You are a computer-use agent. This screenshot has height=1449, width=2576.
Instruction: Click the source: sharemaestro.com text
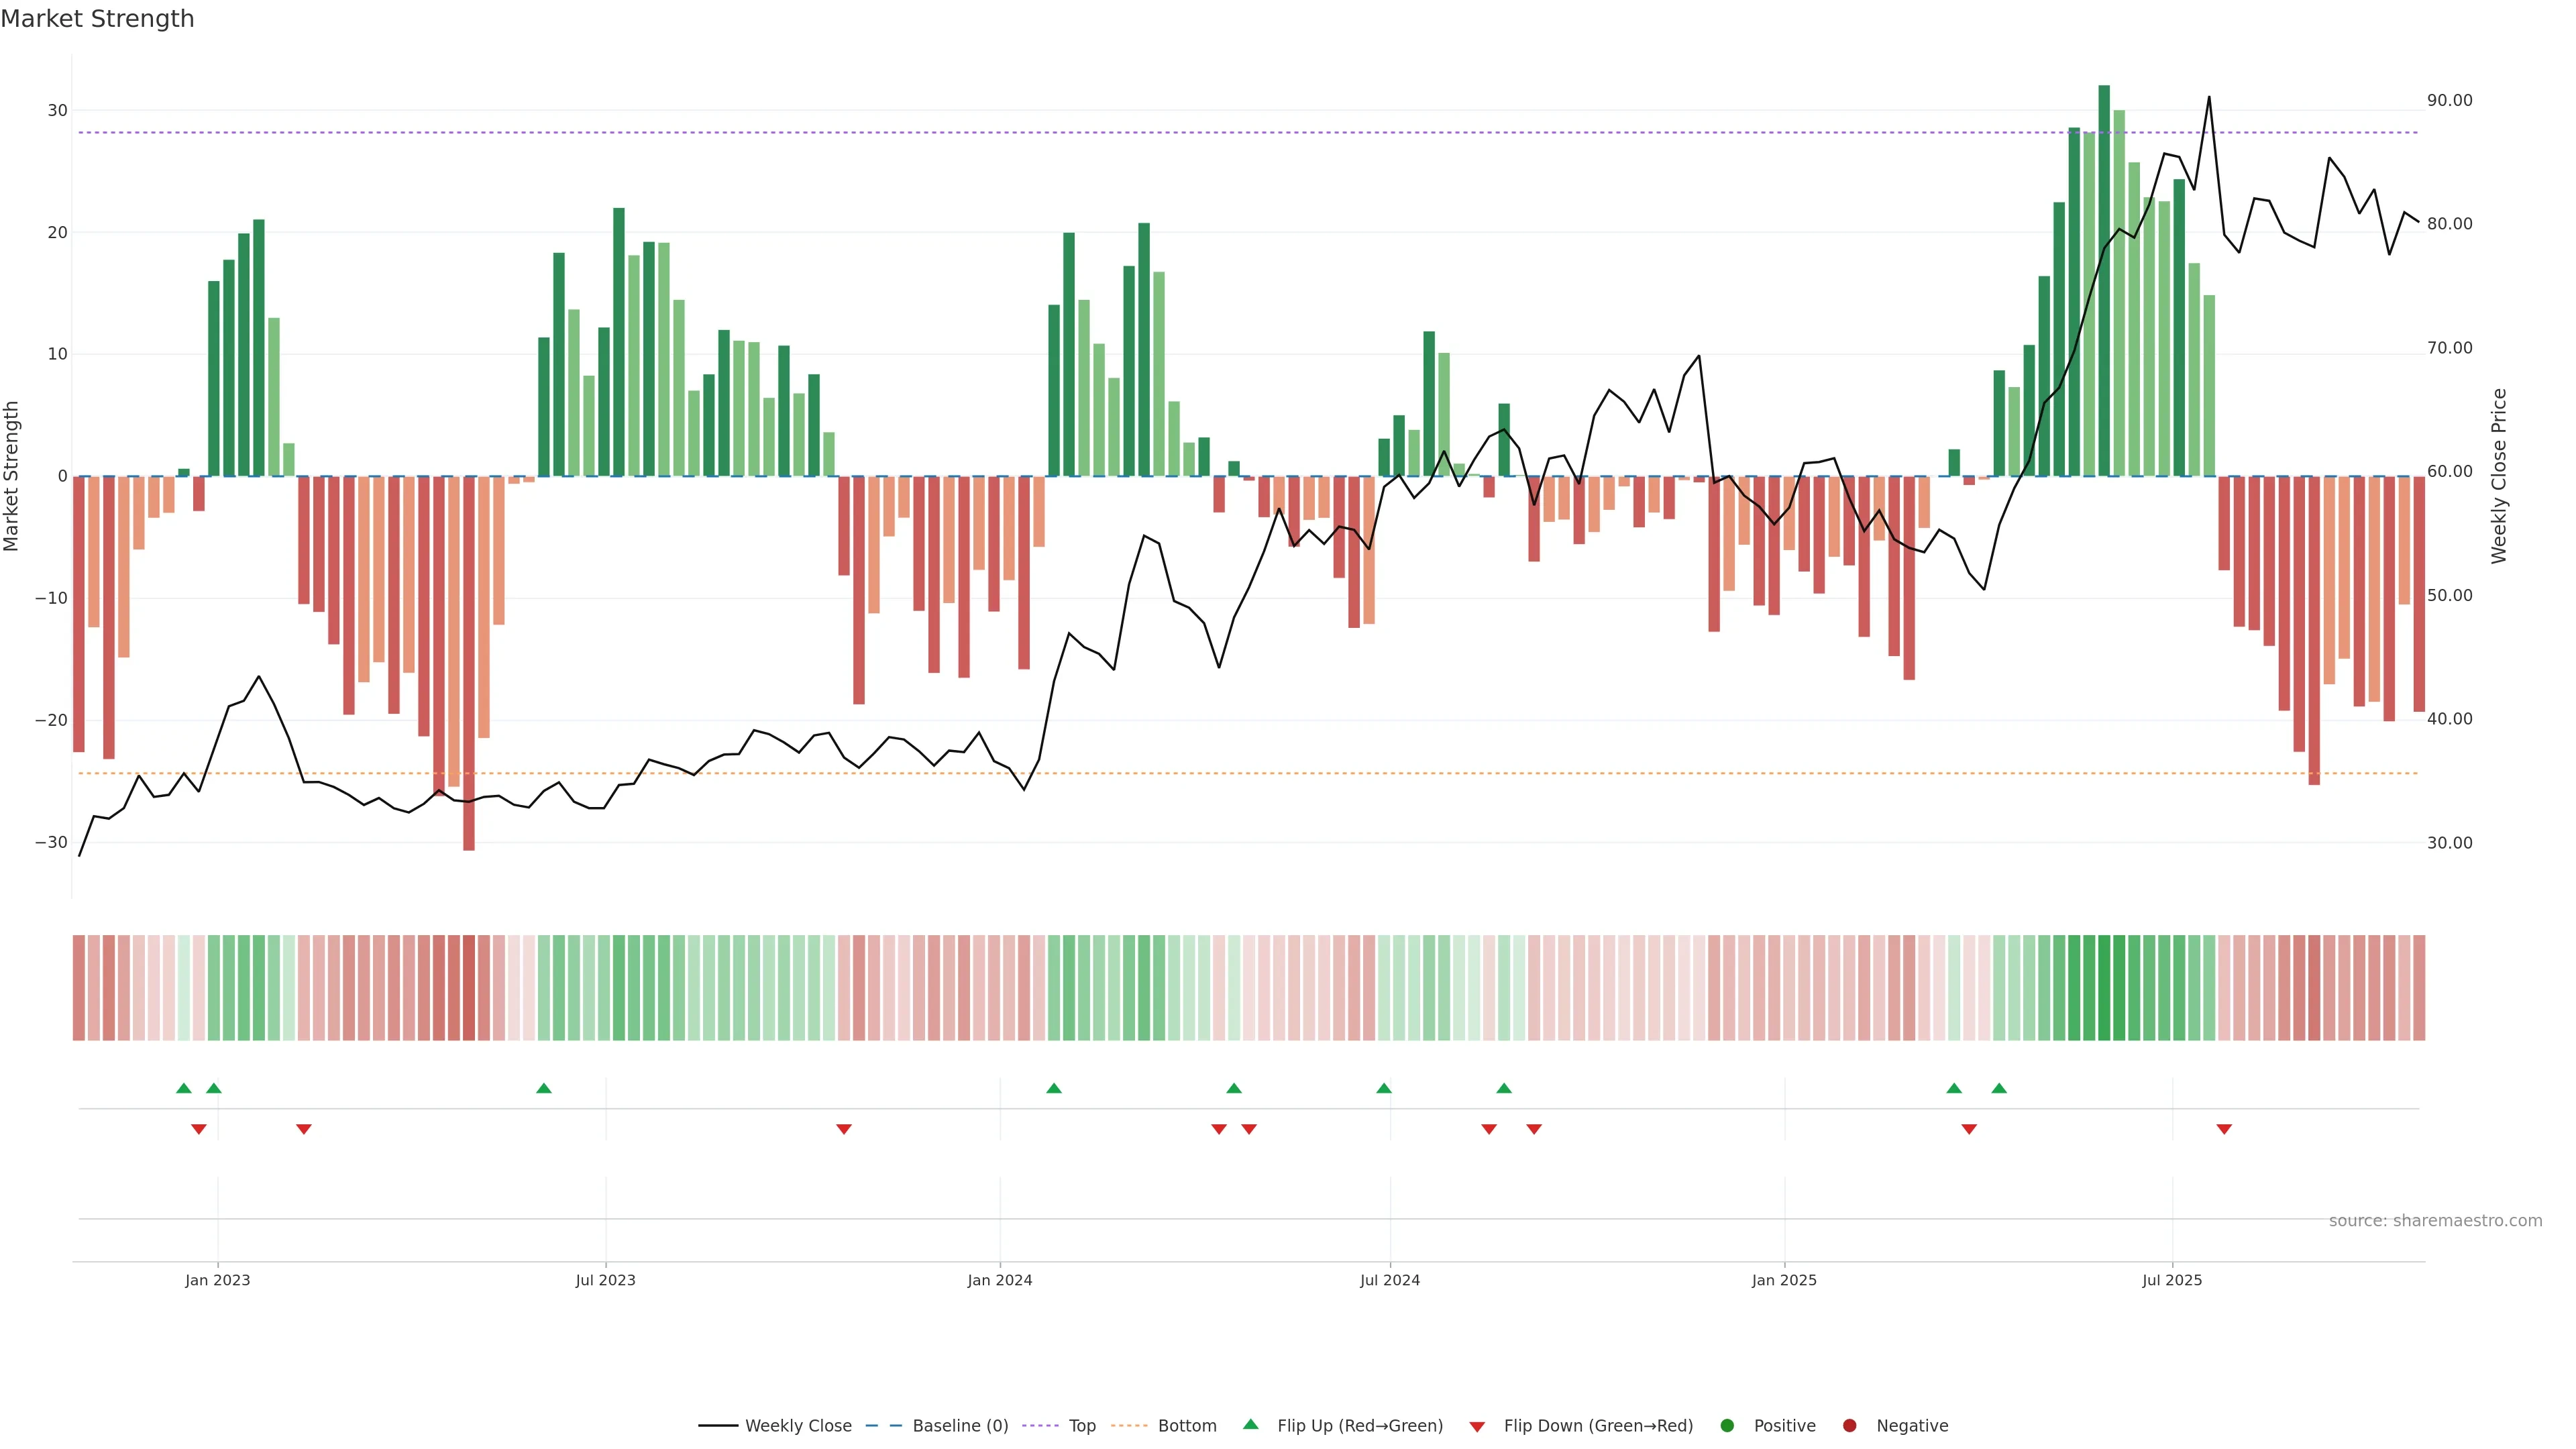(2435, 1221)
